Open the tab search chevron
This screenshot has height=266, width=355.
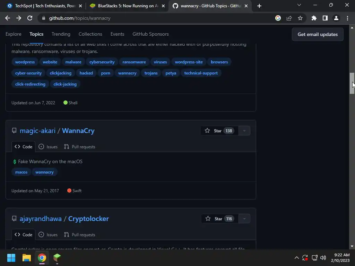[299, 5]
